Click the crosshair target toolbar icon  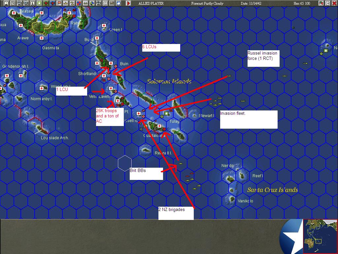pyautogui.click(x=98, y=3)
